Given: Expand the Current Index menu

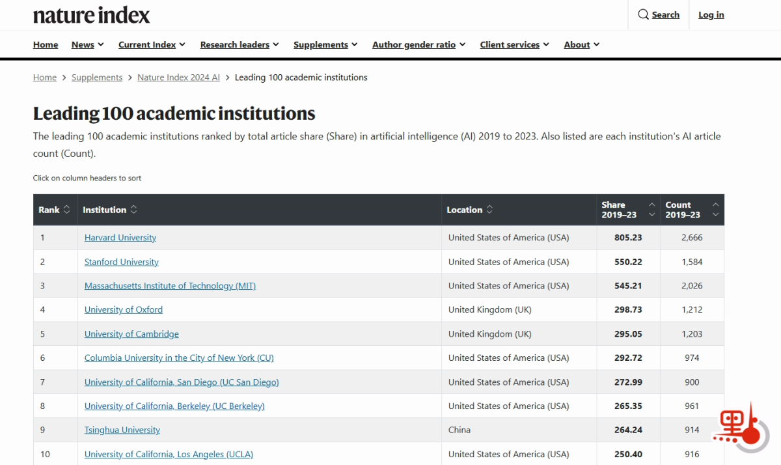Looking at the screenshot, I should [152, 45].
